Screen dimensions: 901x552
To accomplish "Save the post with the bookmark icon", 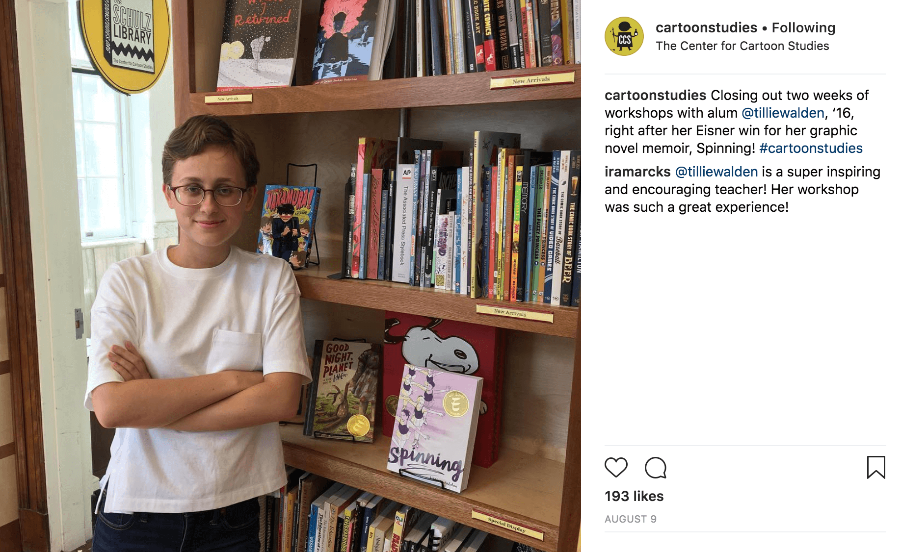I will coord(876,467).
